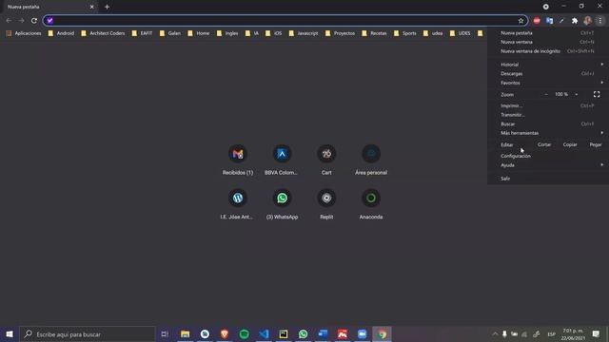Click the Chrome three-dot menu icon
Viewport: 609px width, 342px height.
[x=600, y=21]
